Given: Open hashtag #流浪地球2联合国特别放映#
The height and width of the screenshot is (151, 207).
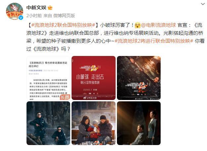Looking at the screenshot, I should pyautogui.click(x=63, y=25).
